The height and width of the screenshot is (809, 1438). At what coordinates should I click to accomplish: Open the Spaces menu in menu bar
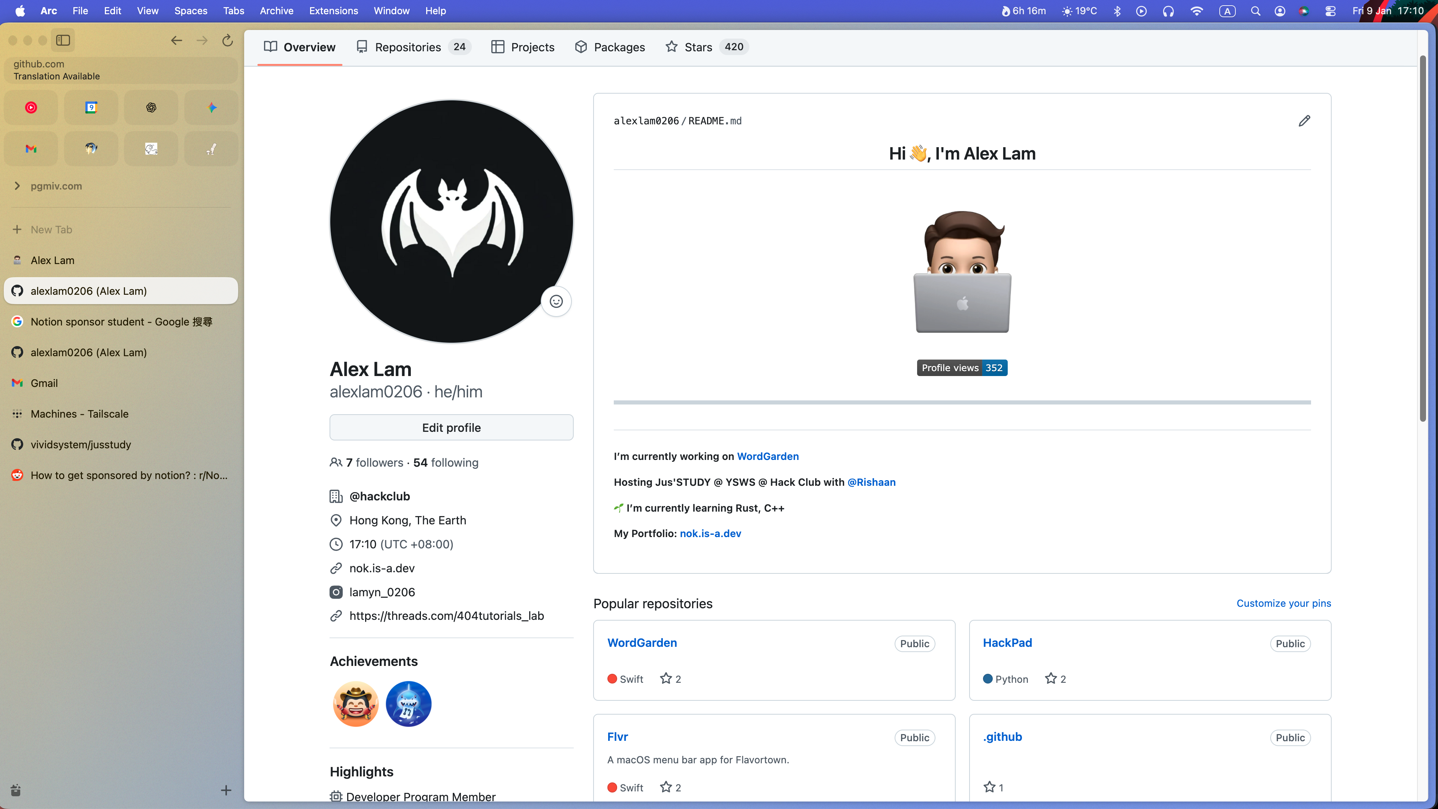click(190, 10)
